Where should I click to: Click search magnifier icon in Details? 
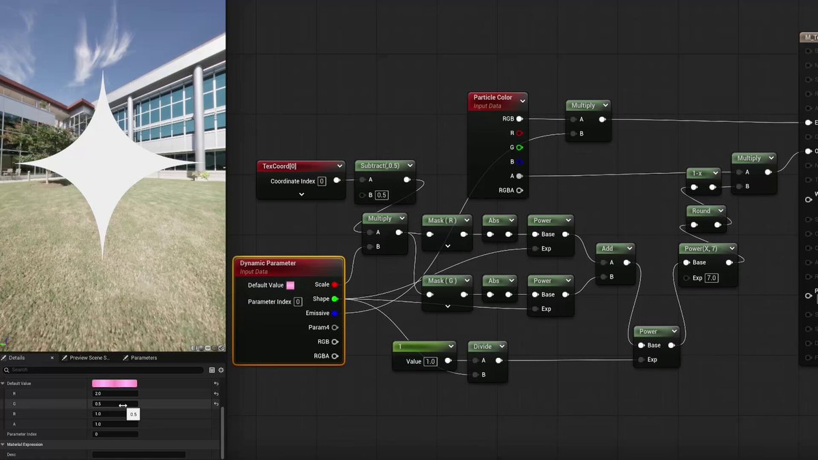[x=7, y=370]
